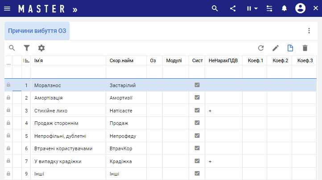Open the hamburger navigation menu

(7, 8)
